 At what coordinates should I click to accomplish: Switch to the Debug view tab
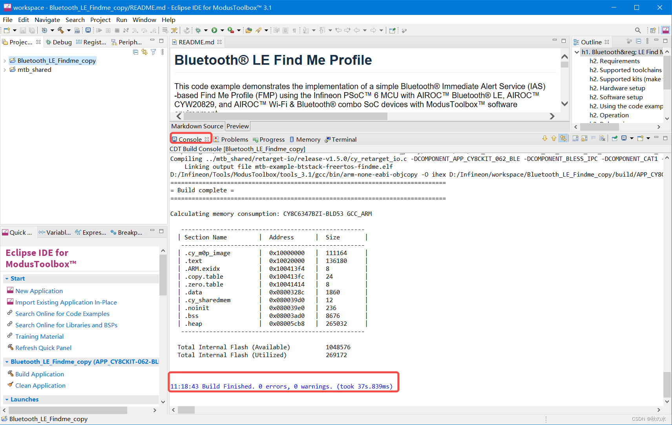coord(58,42)
